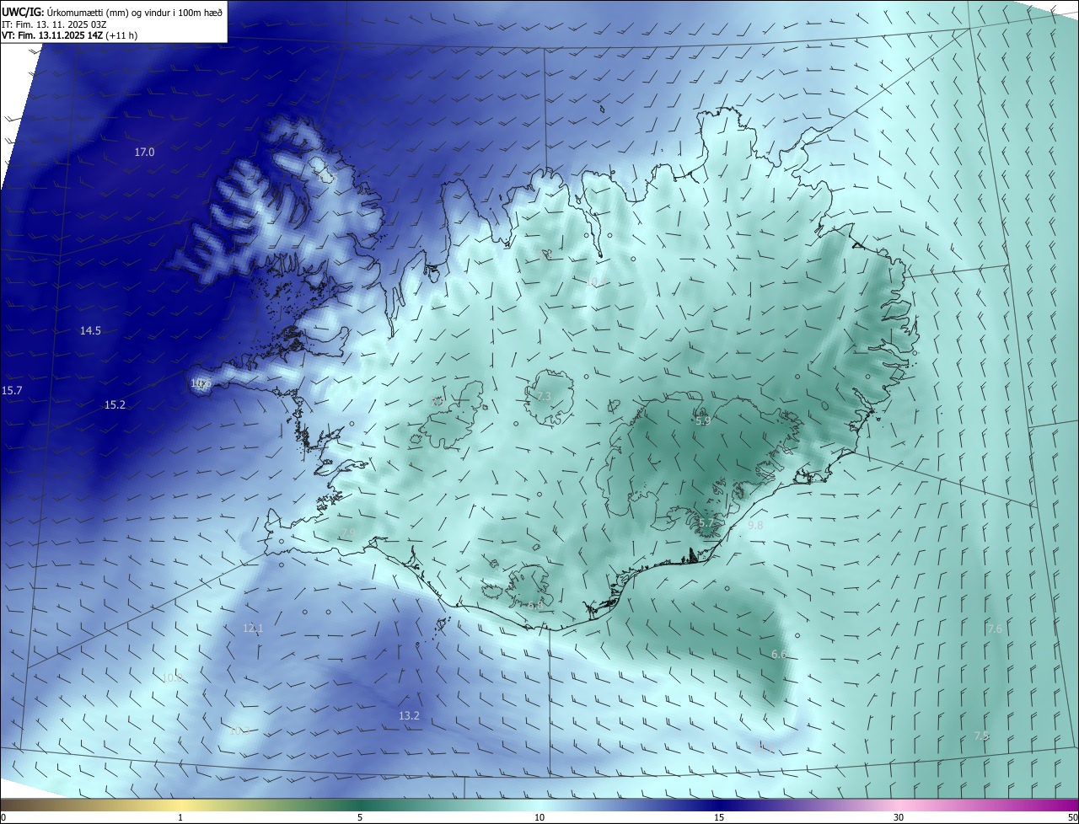The image size is (1079, 824).
Task: Click the 7.6 value label
Action: (x=995, y=629)
